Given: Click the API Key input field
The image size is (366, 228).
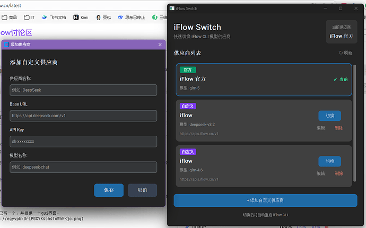Looking at the screenshot, I should (83, 142).
